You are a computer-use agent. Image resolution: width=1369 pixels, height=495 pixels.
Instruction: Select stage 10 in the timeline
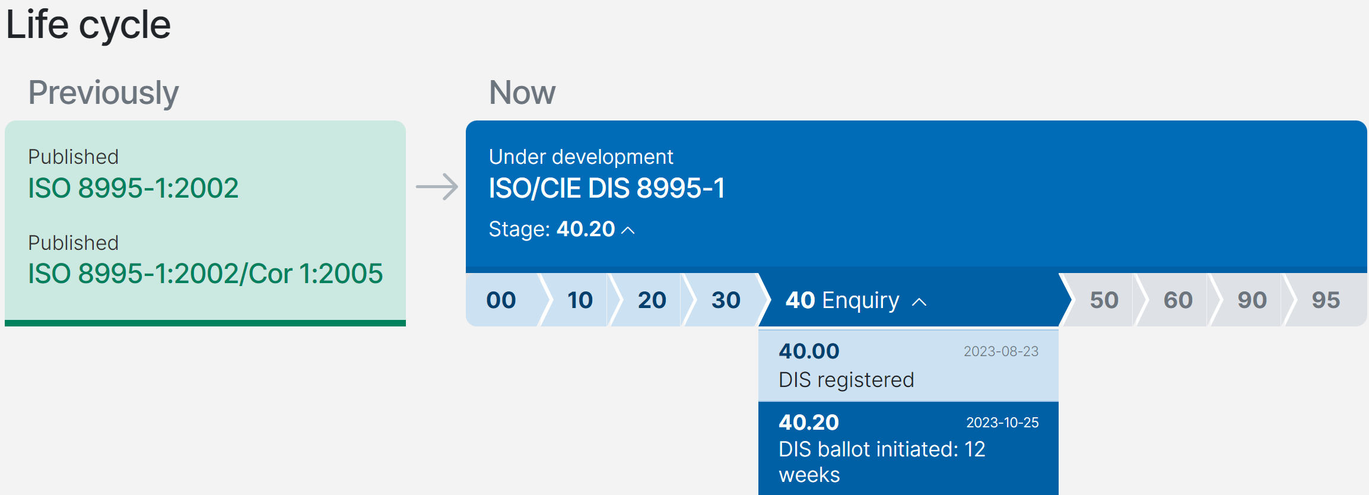click(x=580, y=300)
